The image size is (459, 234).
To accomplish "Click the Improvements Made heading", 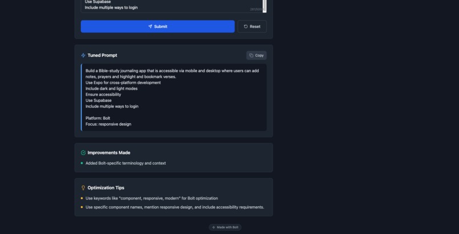I will tap(109, 153).
